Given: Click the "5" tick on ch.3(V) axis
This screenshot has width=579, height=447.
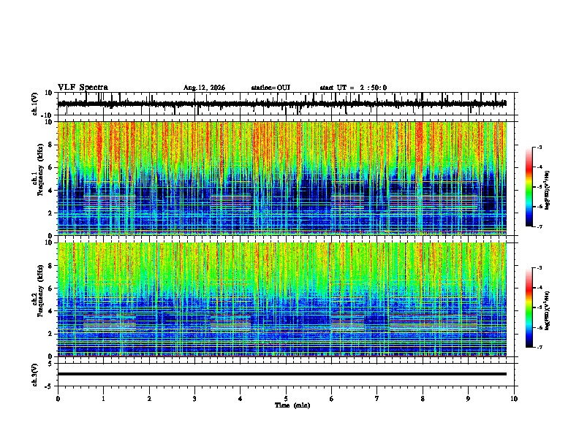Looking at the screenshot, I should 51,363.
